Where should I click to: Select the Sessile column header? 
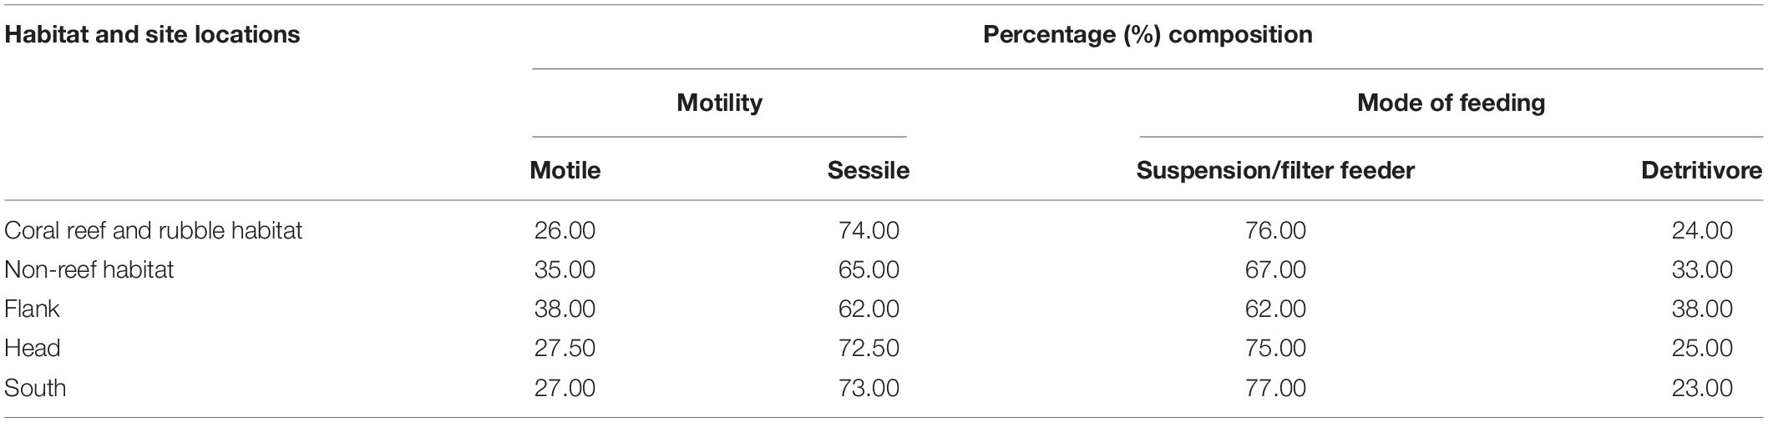click(869, 170)
